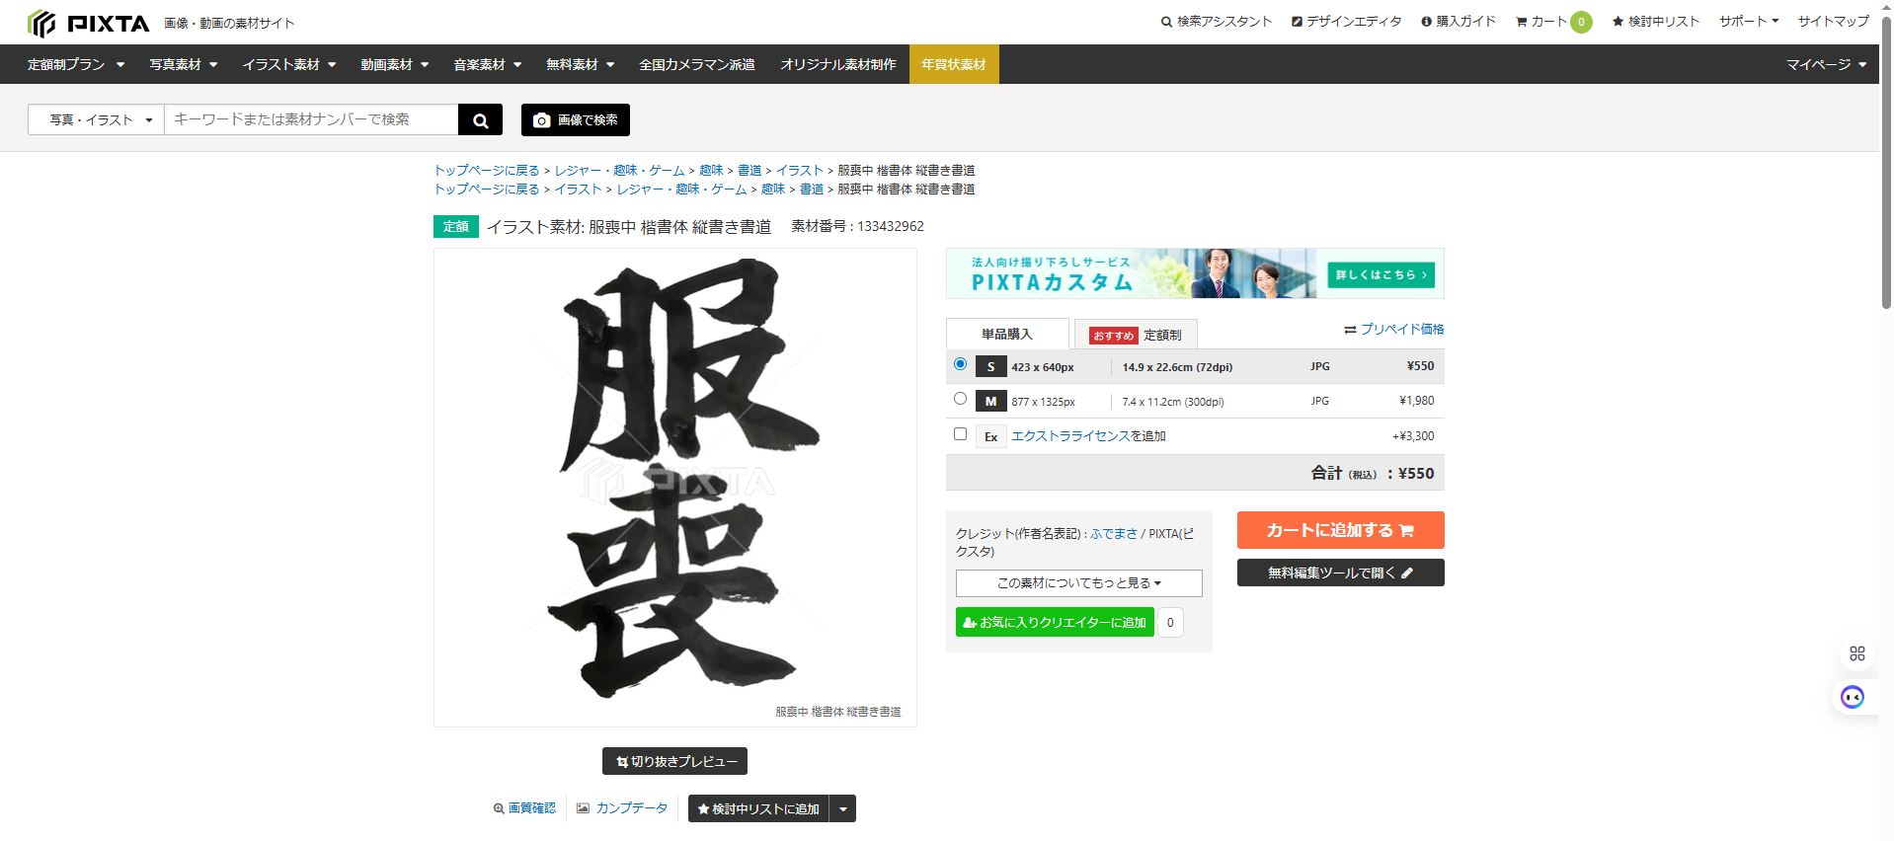Click お気に入りクリエイターに追加 button
Screen dimensions: 1894x841
[x=1055, y=622]
